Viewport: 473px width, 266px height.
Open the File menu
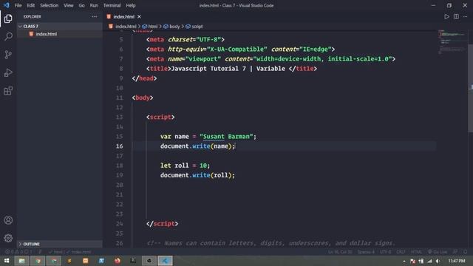(18, 5)
